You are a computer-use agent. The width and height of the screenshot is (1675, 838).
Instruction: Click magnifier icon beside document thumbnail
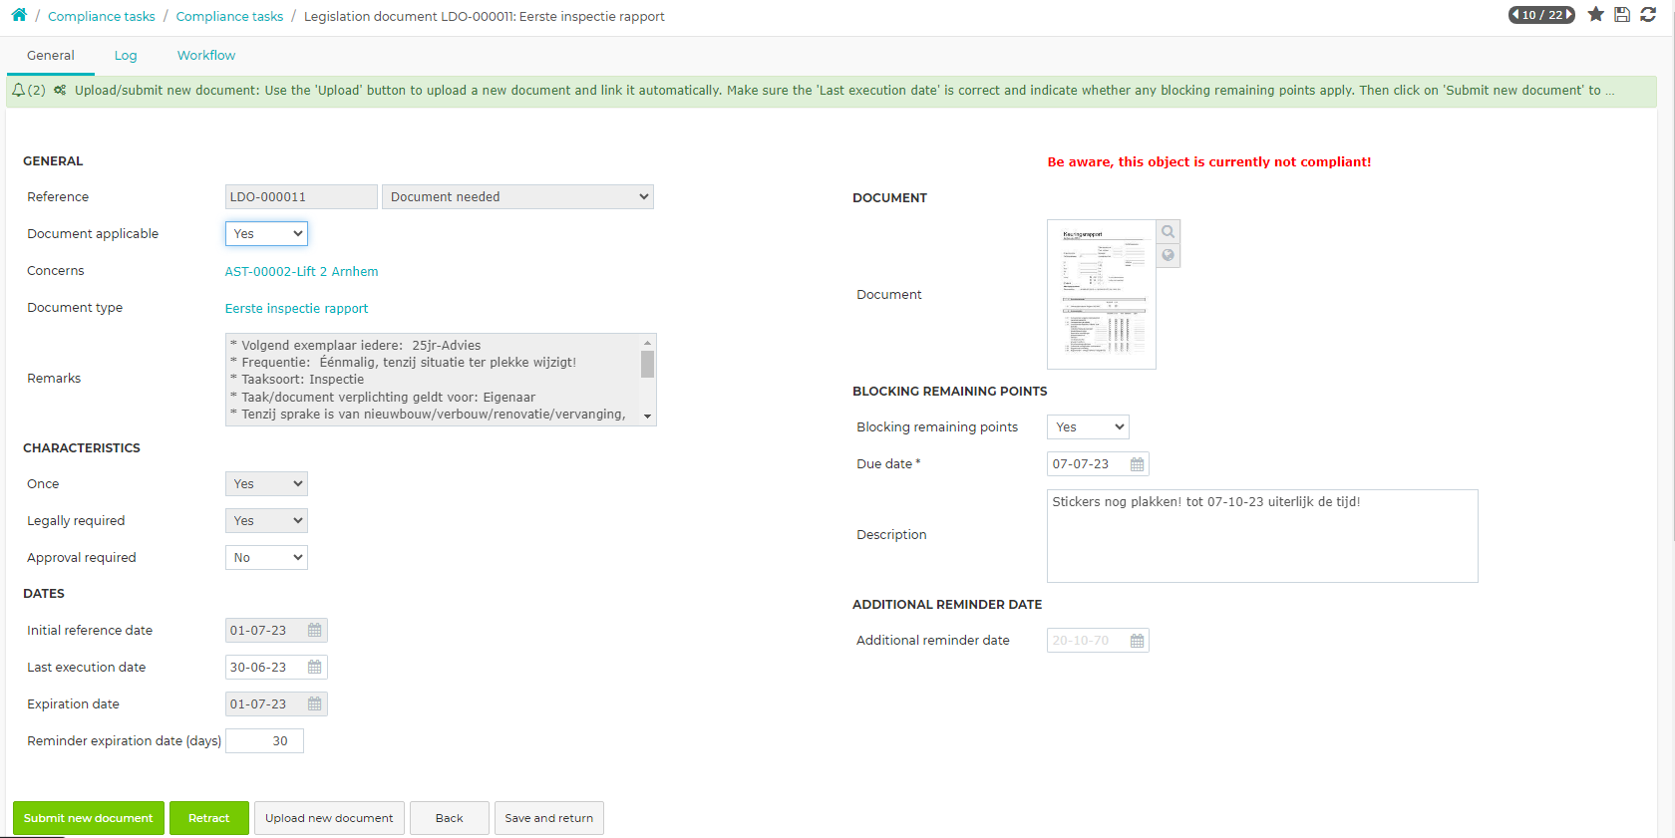[x=1169, y=231]
